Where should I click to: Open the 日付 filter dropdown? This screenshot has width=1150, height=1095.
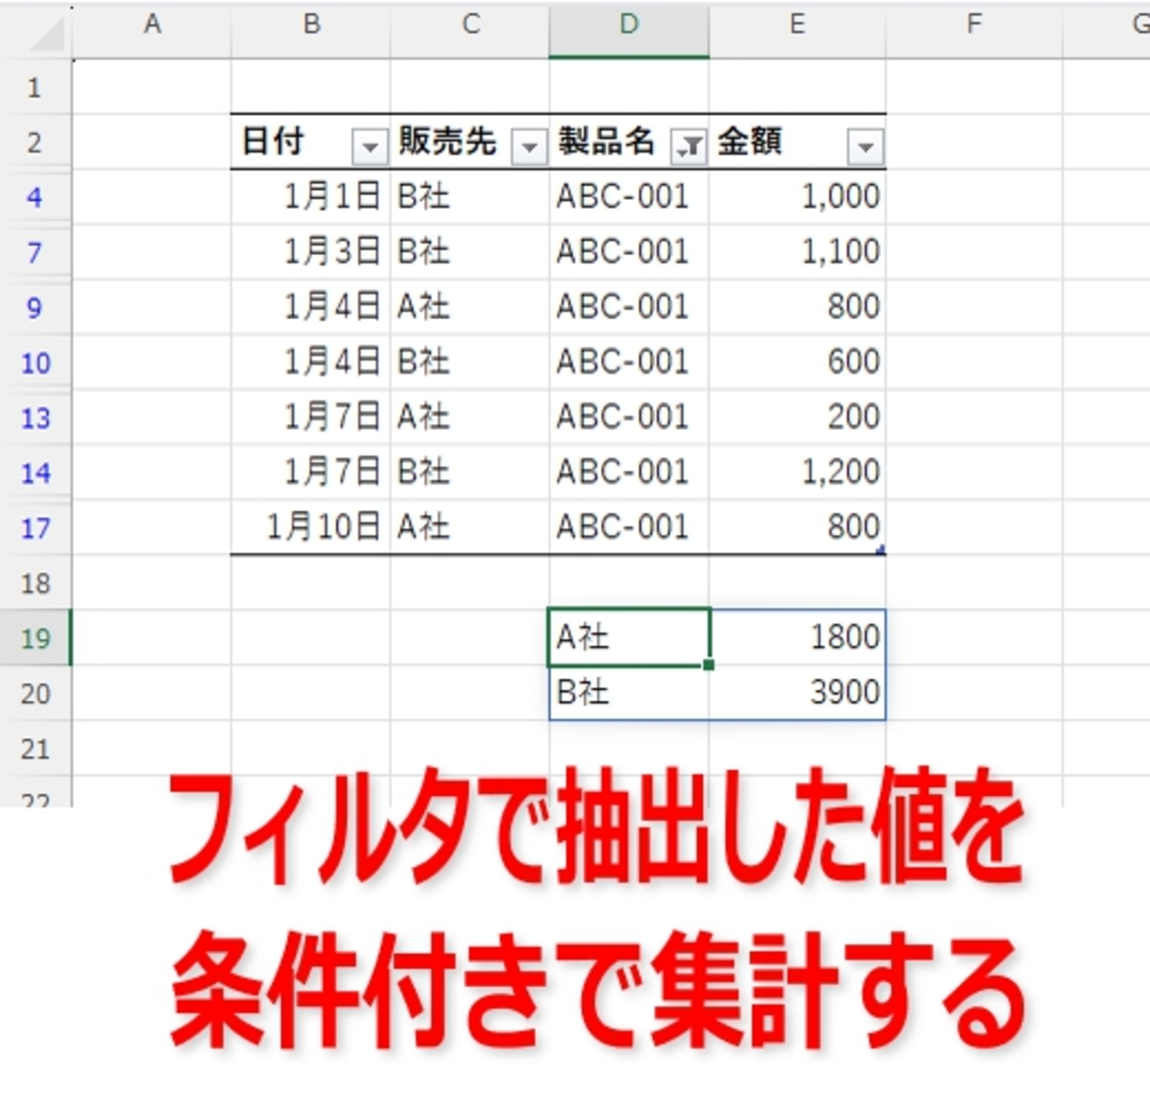(370, 147)
